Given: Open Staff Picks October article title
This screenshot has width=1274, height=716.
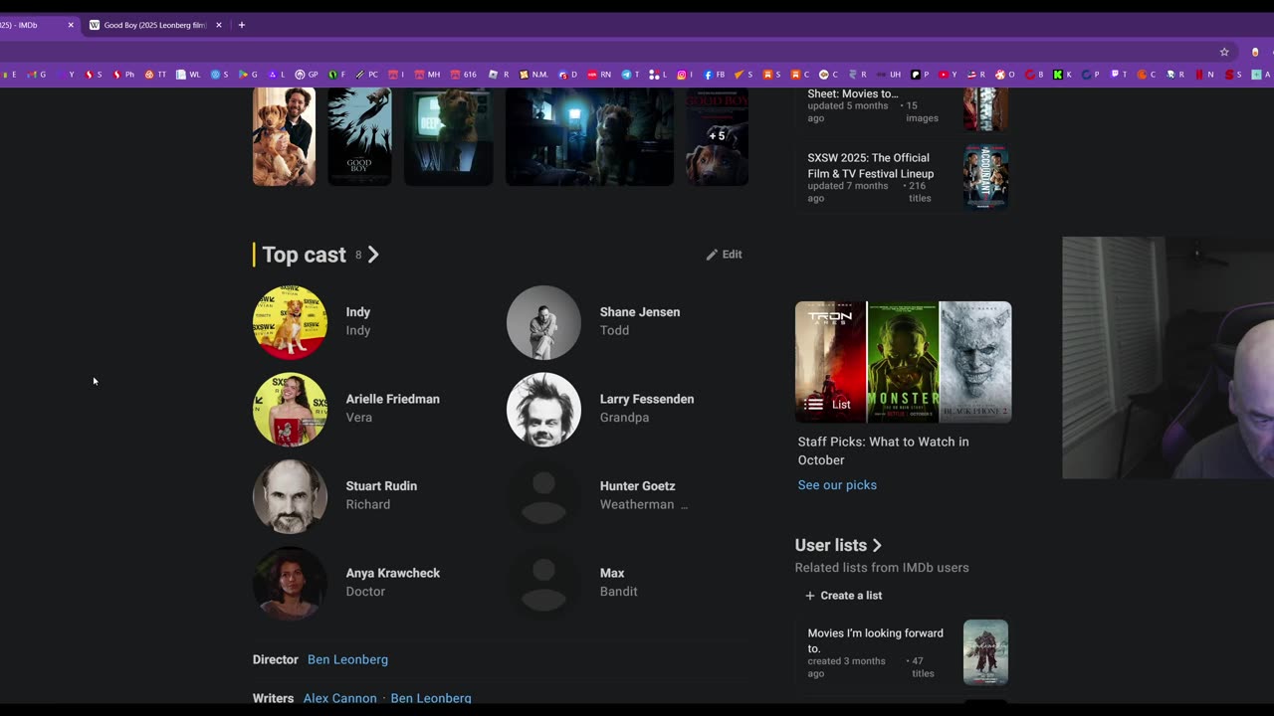Looking at the screenshot, I should tap(883, 450).
